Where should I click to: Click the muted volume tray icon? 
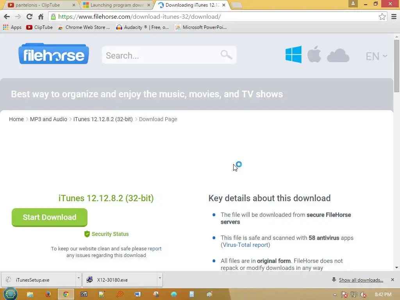[x=363, y=295]
